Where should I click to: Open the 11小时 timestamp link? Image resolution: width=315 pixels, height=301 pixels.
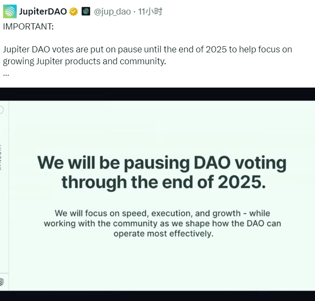(150, 11)
